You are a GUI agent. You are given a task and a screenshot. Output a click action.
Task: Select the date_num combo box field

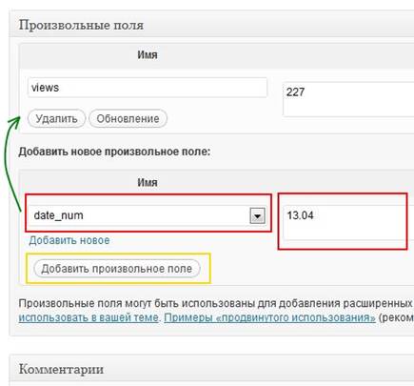click(x=148, y=215)
